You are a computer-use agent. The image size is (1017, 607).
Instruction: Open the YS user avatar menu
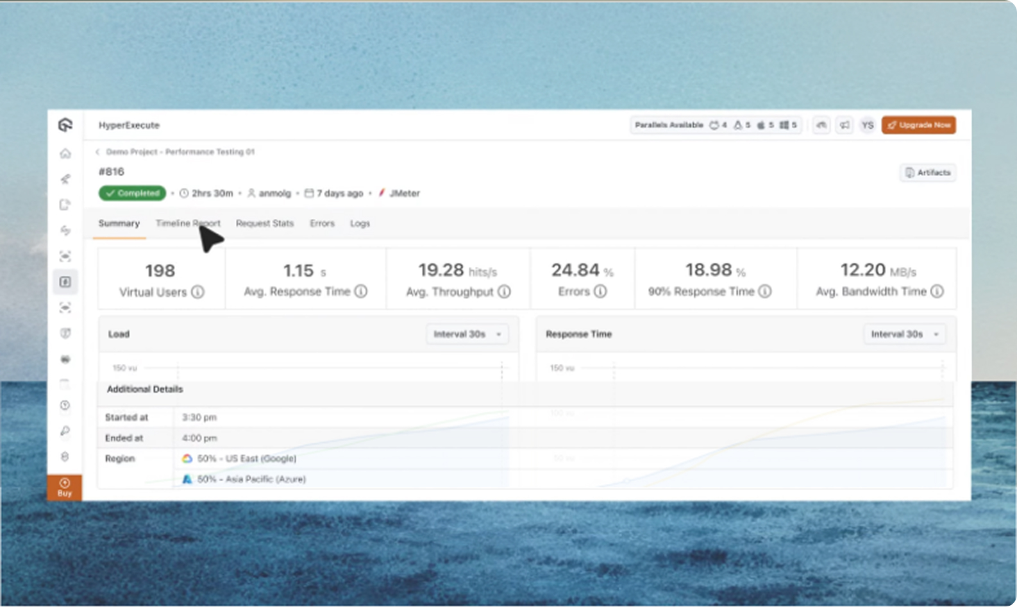click(x=868, y=125)
